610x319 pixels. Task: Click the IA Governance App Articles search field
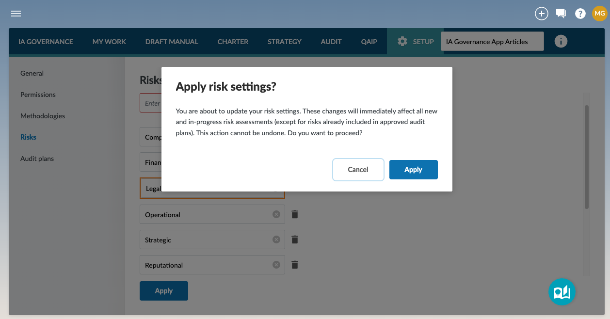click(x=492, y=42)
